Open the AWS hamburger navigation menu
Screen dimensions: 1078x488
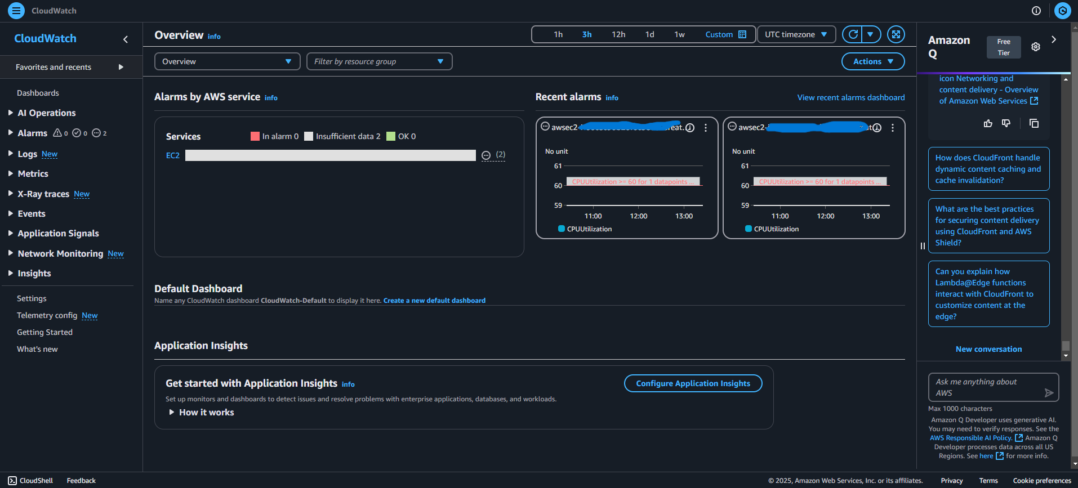click(x=16, y=11)
